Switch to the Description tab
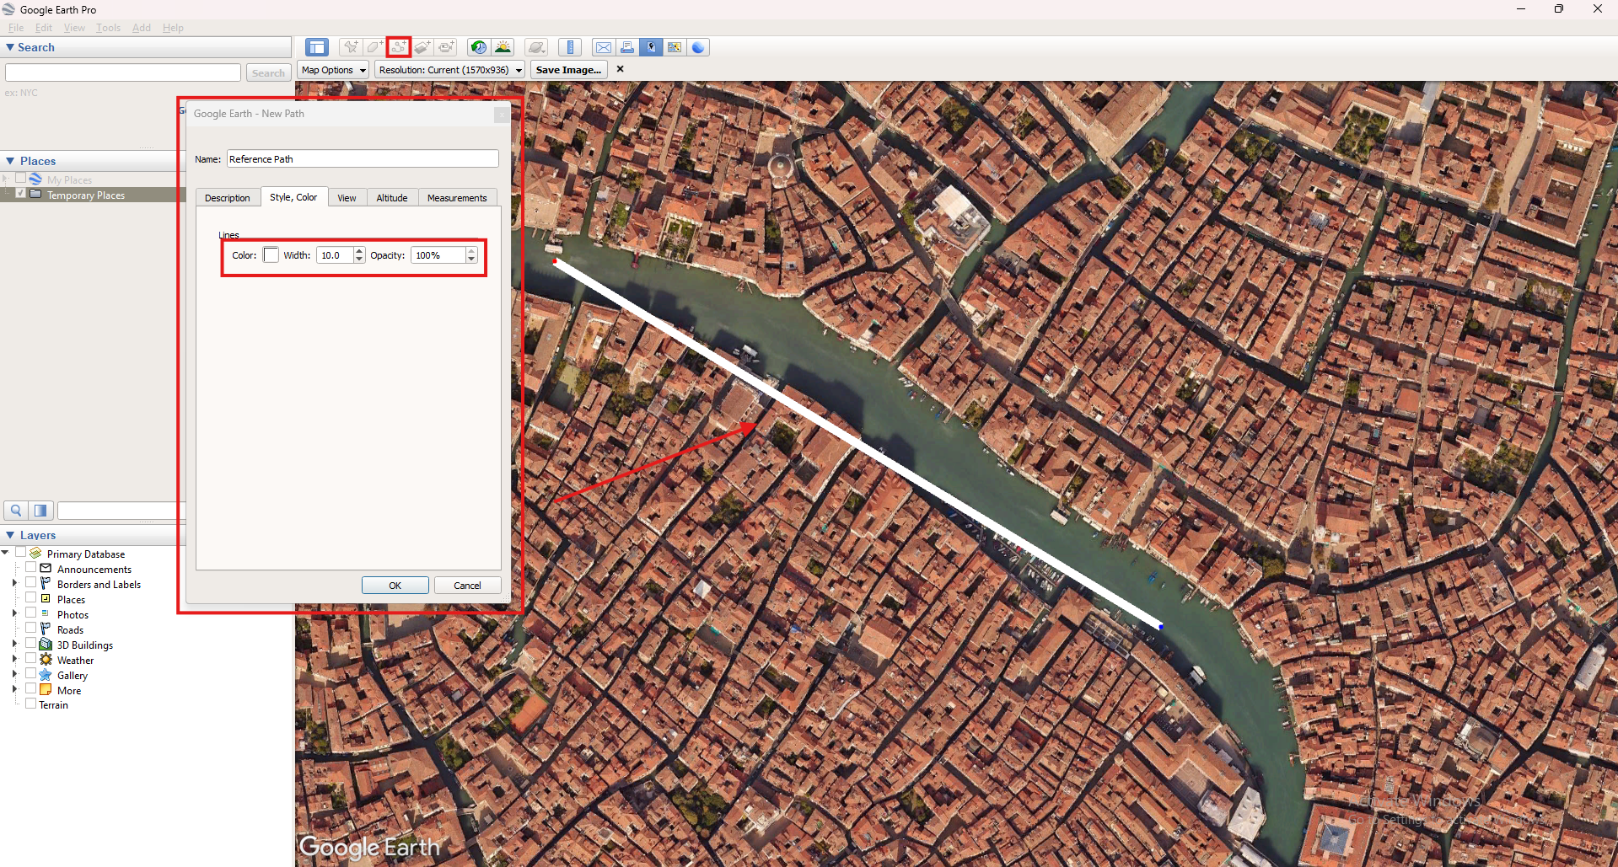Viewport: 1618px width, 867px height. click(x=228, y=198)
